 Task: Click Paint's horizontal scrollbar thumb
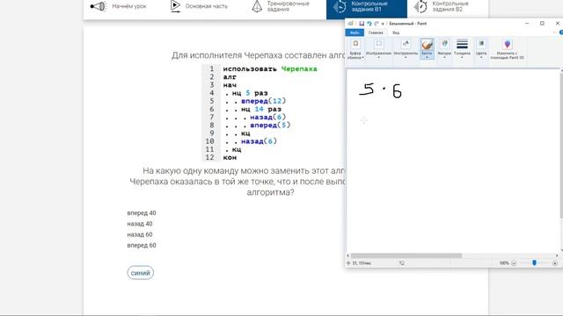(x=406, y=255)
